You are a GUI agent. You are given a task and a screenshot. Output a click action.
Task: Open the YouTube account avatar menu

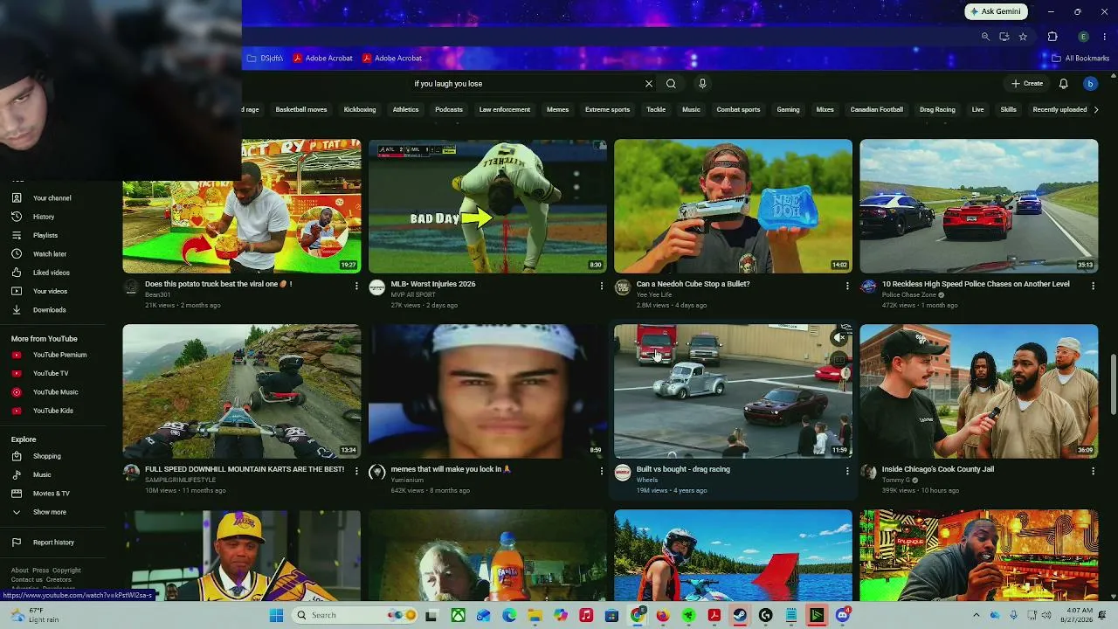[x=1090, y=84]
